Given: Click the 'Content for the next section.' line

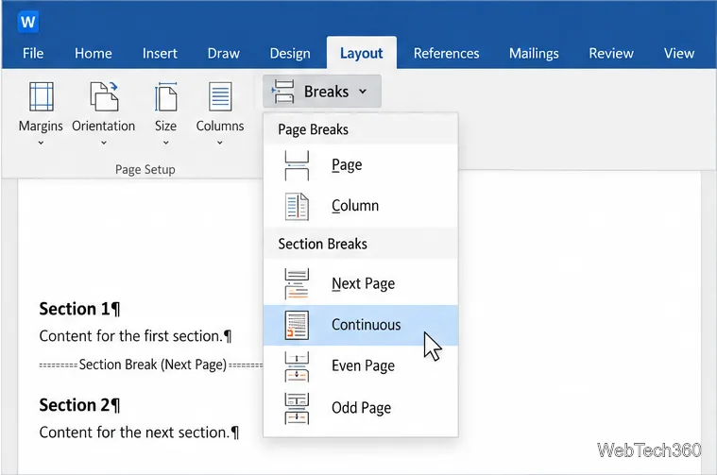Looking at the screenshot, I should pyautogui.click(x=139, y=433).
